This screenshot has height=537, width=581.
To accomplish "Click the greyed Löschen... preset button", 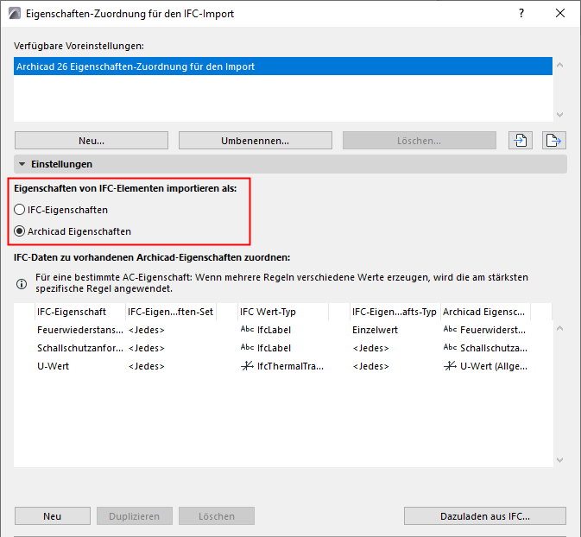I will [419, 141].
